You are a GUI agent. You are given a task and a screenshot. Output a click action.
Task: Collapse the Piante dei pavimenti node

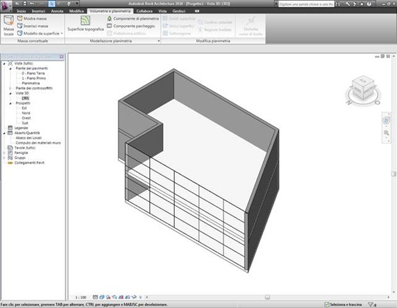[x=10, y=69]
